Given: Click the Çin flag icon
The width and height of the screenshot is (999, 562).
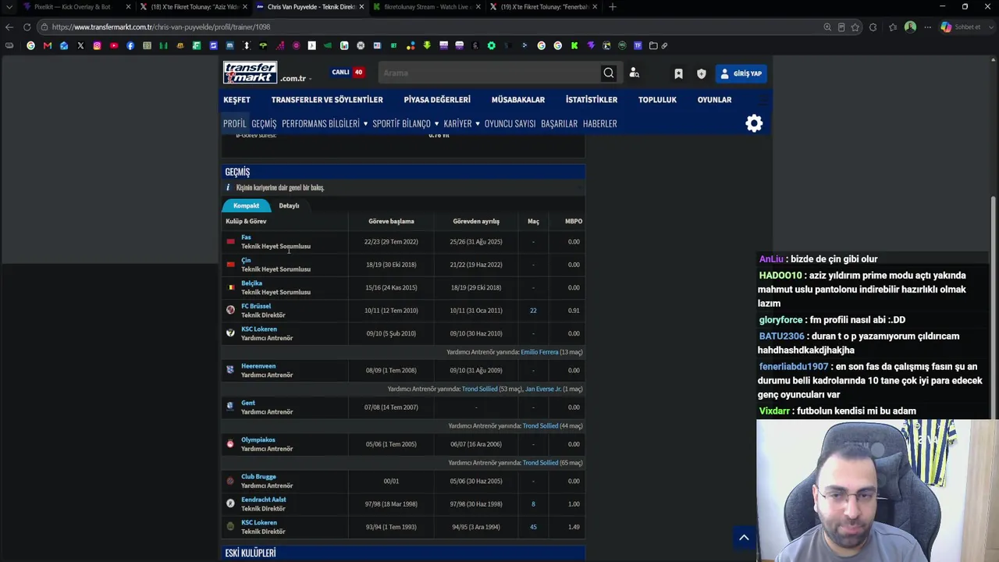Looking at the screenshot, I should [x=230, y=265].
